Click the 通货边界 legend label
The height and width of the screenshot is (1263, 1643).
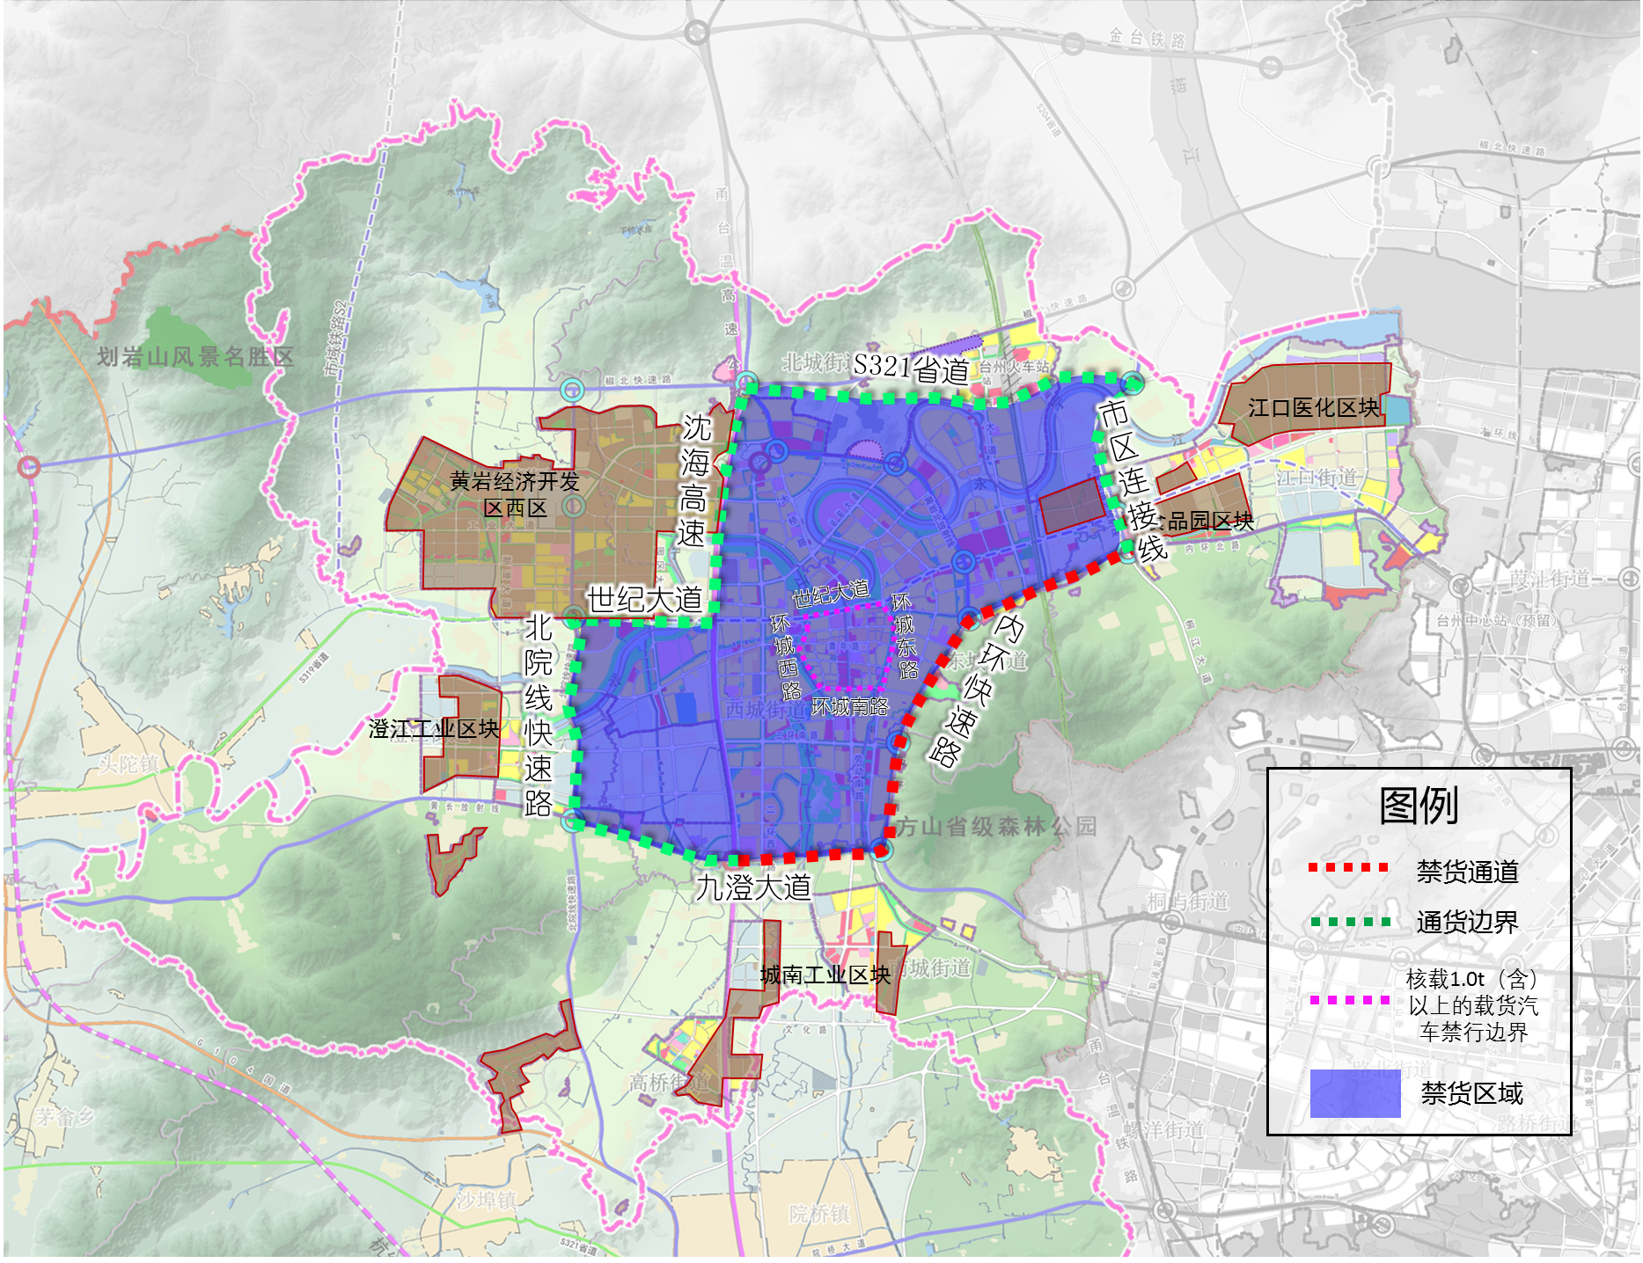(1468, 922)
